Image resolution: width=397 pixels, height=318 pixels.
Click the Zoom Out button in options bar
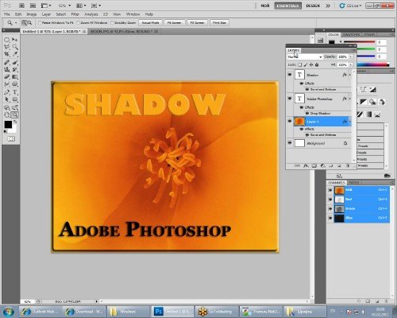pyautogui.click(x=29, y=23)
